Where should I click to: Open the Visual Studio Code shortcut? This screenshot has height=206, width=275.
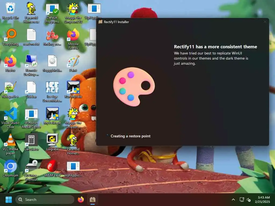[10, 118]
